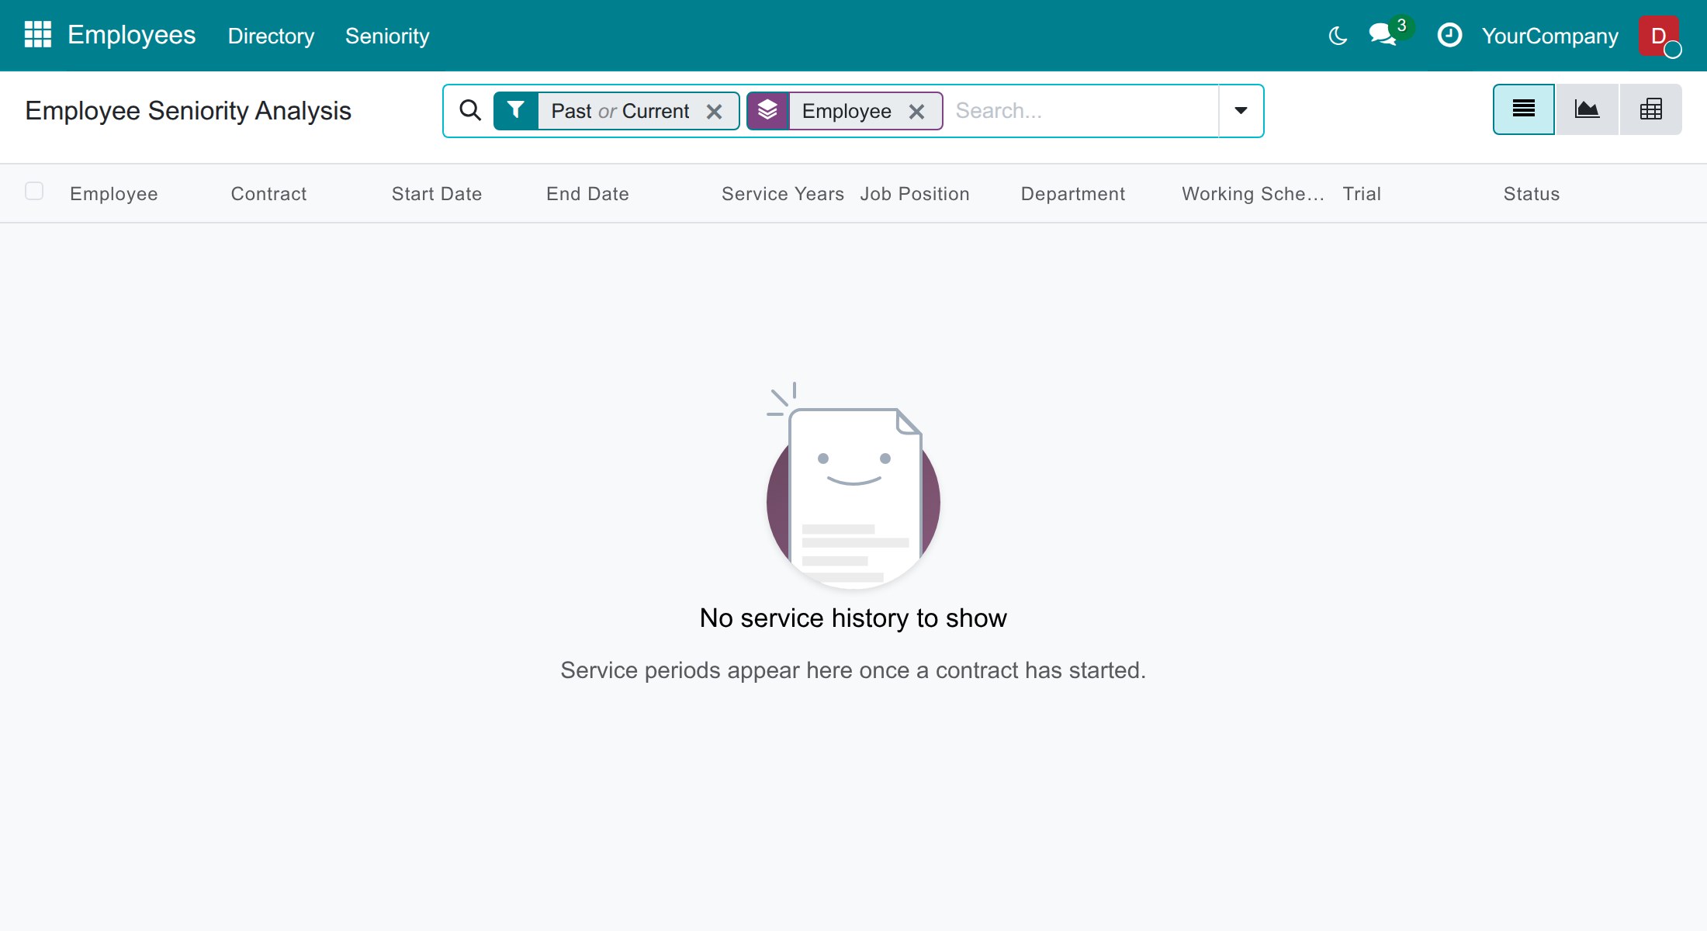Open the activities clock icon
Screen dimensions: 1707x931
(1449, 35)
